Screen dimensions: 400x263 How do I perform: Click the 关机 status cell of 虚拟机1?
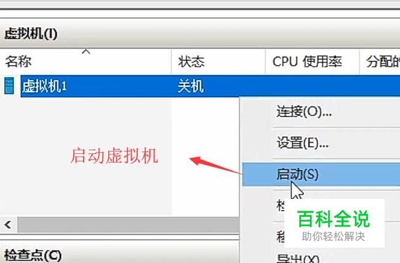191,86
